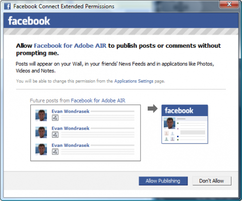
Task: Open the Applications Settings page link
Action: click(134, 81)
